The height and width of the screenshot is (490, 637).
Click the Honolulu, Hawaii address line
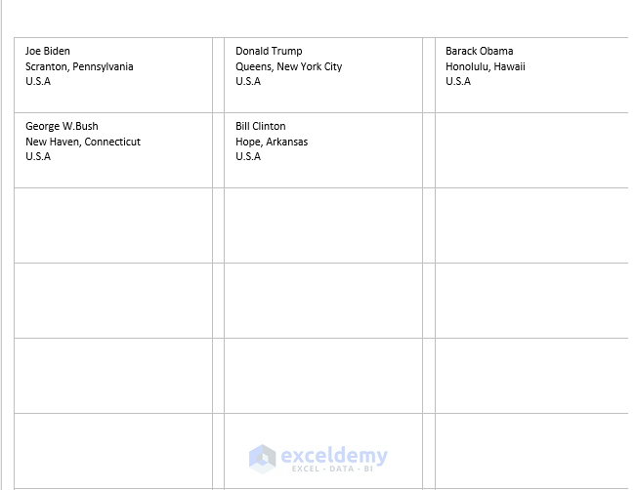coord(485,66)
